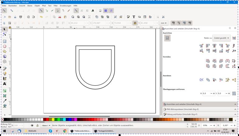
Task: Open the Text tool from top toolbar
Action: pos(134,17)
